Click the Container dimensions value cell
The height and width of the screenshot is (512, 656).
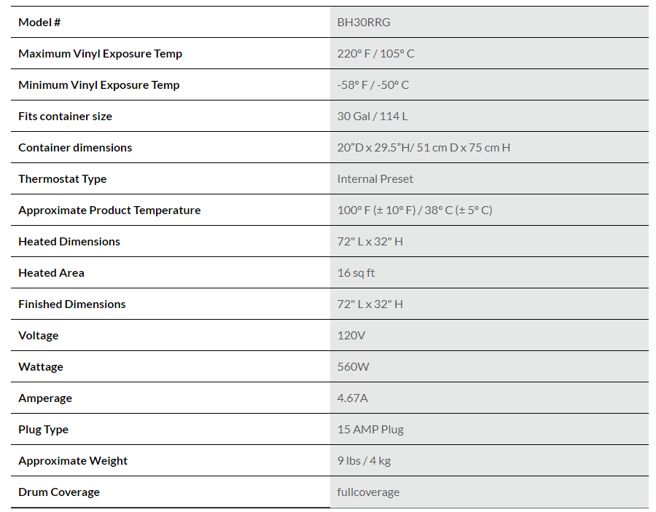(x=423, y=148)
